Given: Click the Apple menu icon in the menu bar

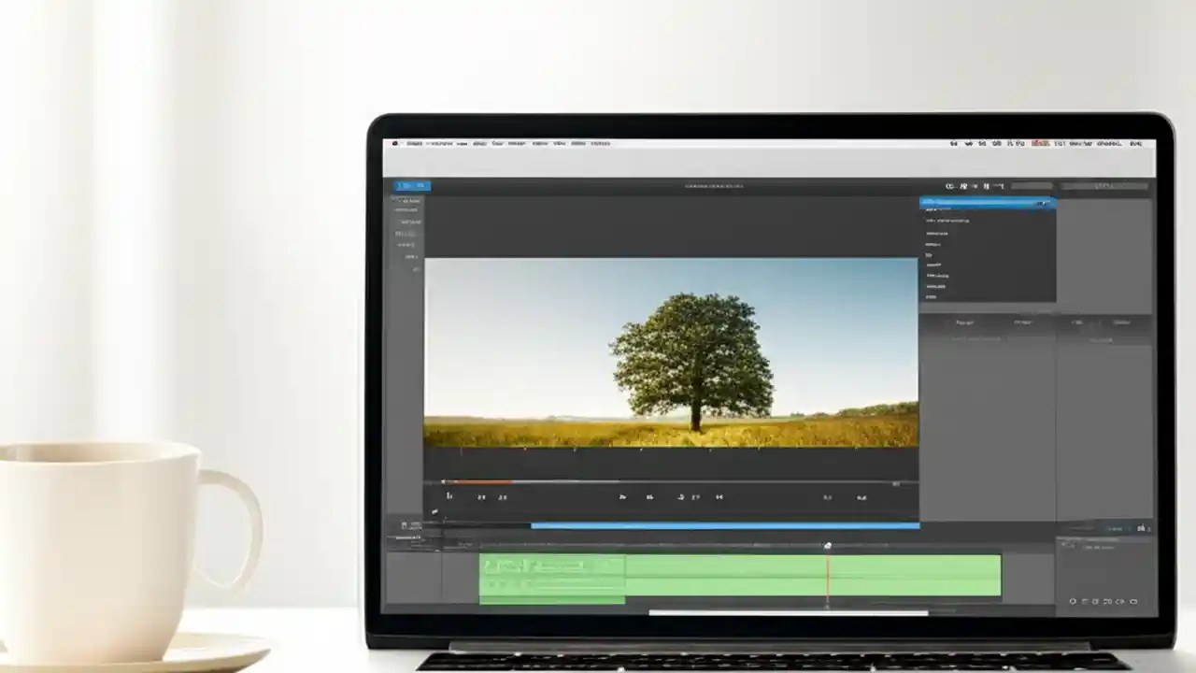Looking at the screenshot, I should 396,143.
